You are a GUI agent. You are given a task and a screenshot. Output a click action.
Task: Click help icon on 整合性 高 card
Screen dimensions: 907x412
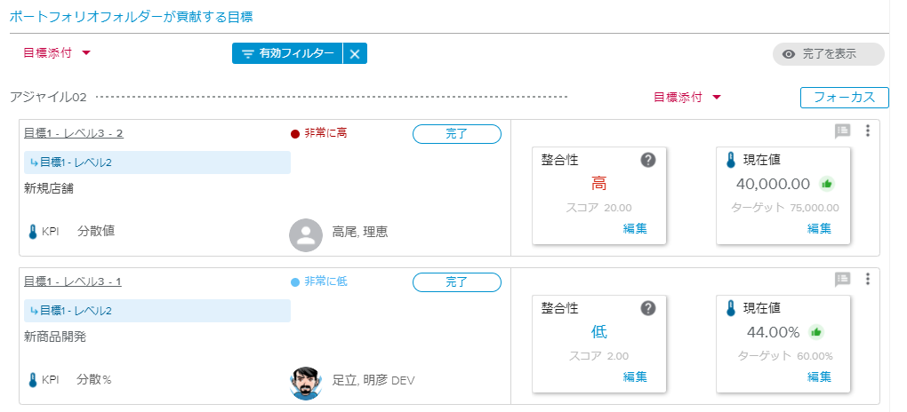[x=648, y=160]
